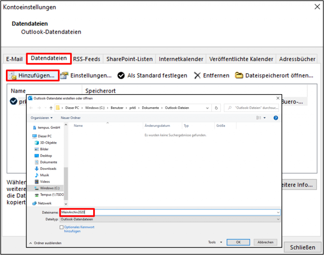This screenshot has width=324, height=255.
Task: Navigate up one folder level arrow
Action: pyautogui.click(x=51, y=108)
